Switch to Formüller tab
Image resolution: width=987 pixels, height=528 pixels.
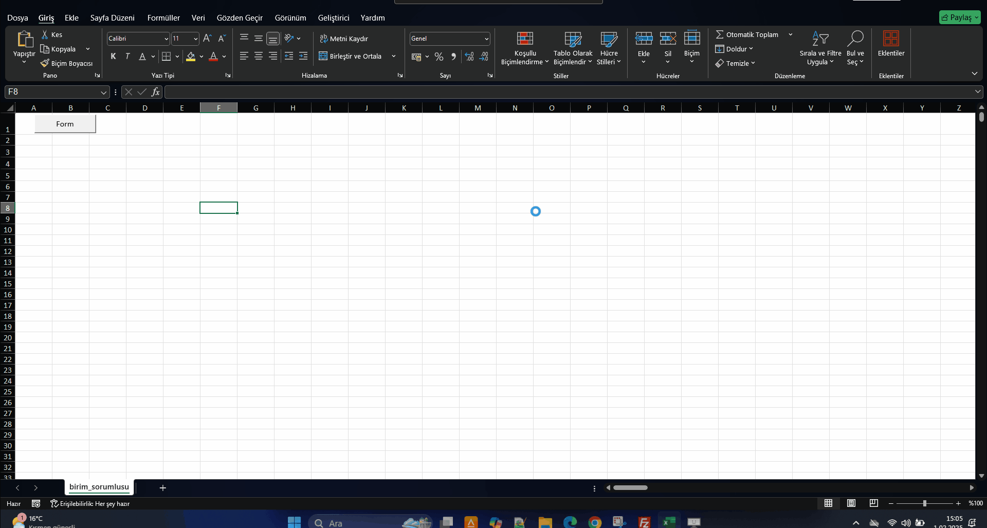click(163, 17)
